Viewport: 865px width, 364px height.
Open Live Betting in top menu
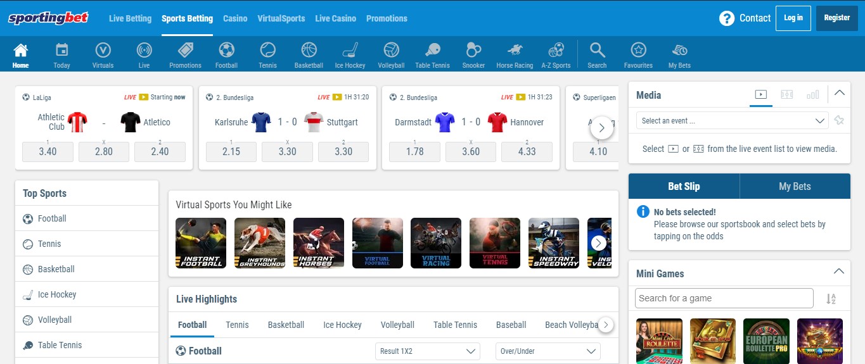(x=130, y=18)
